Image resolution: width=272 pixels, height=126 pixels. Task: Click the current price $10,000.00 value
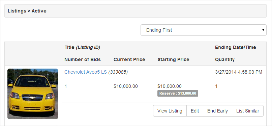pos(126,86)
